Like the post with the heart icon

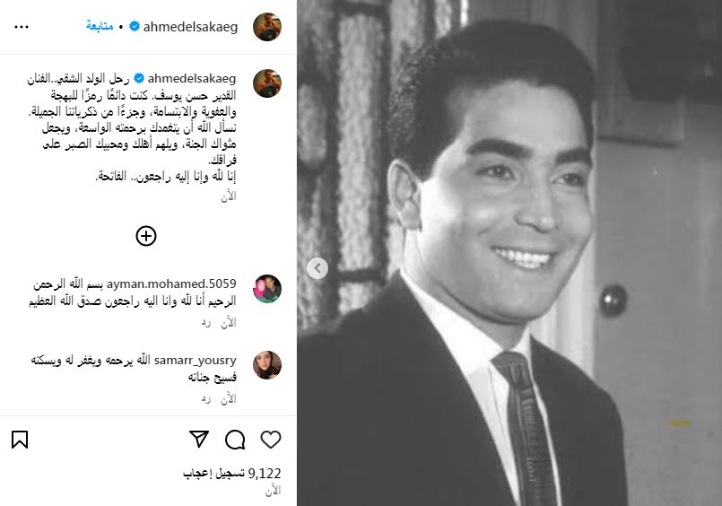(271, 440)
